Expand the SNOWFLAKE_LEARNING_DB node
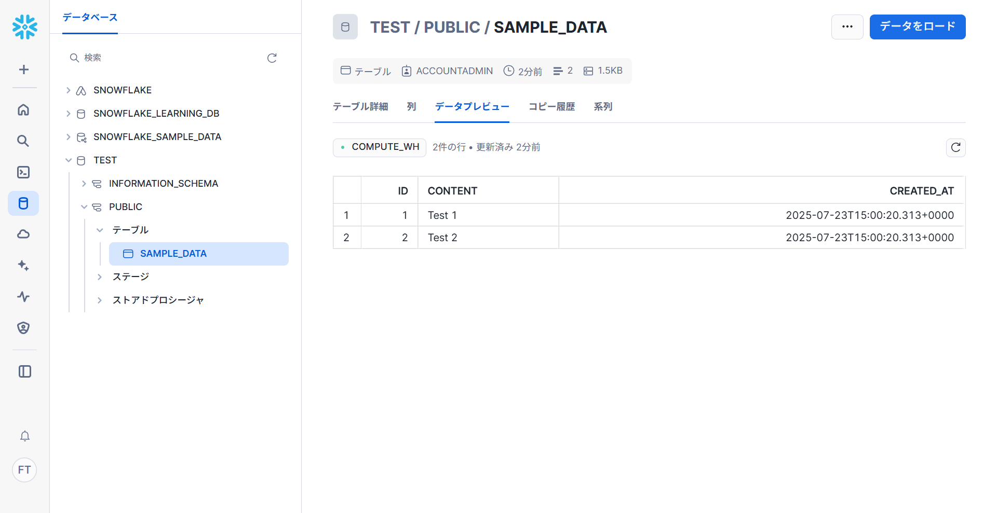The height and width of the screenshot is (513, 997). [x=68, y=114]
